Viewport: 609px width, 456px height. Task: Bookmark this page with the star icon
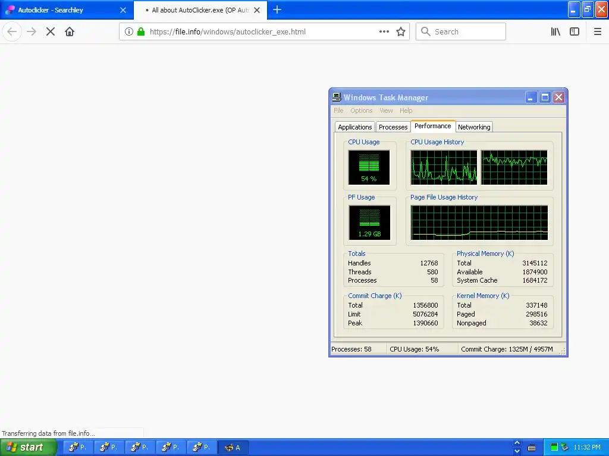[401, 32]
